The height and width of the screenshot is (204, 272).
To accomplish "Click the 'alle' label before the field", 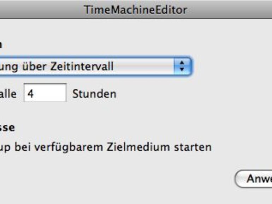I will pos(8,94).
